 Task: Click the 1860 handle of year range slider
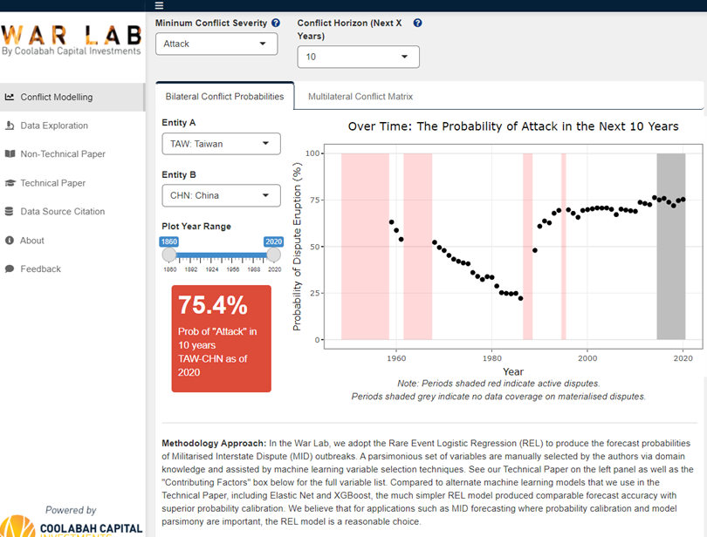pyautogui.click(x=169, y=254)
